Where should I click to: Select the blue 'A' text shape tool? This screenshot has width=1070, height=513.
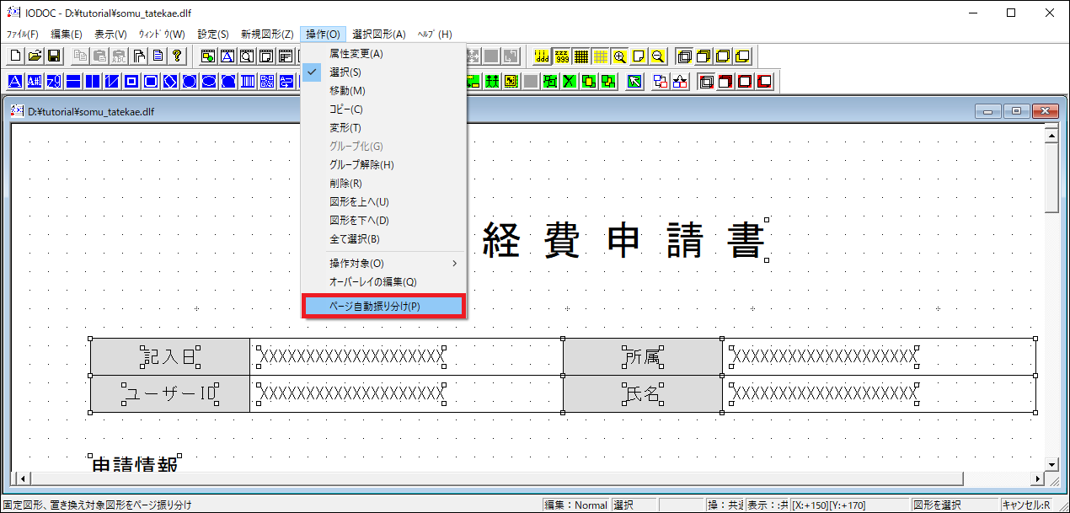point(15,81)
